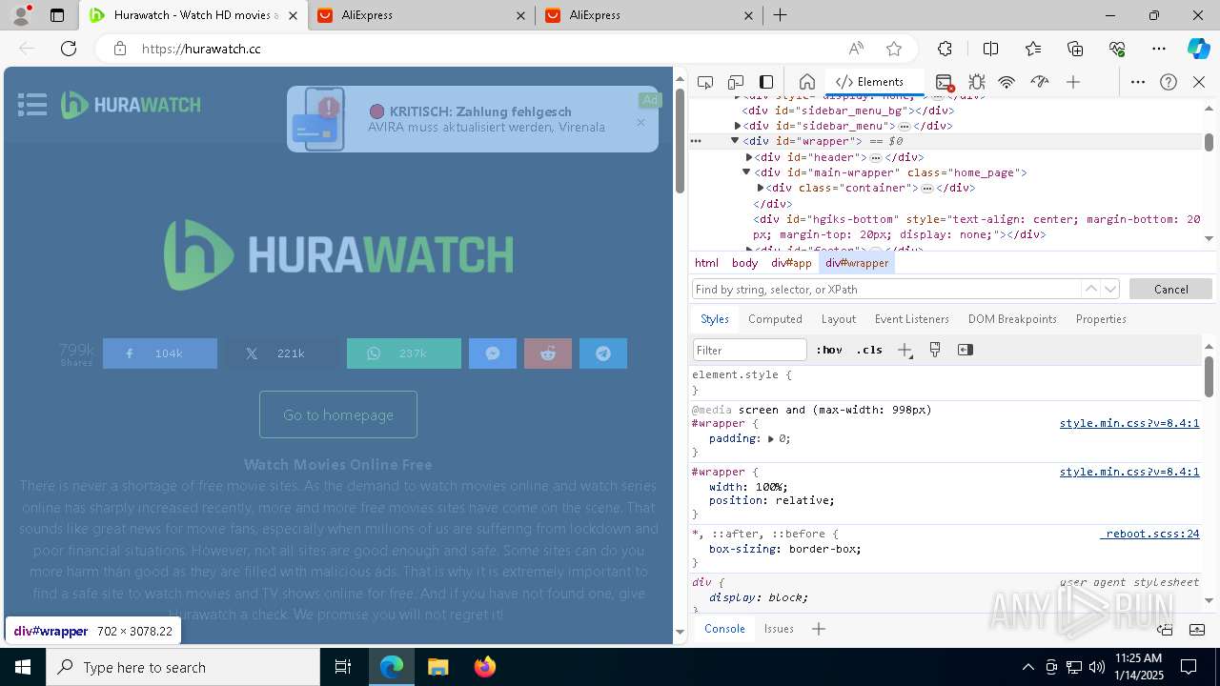Click the Go to homepage button
Screen dimensions: 1220x686
338,414
